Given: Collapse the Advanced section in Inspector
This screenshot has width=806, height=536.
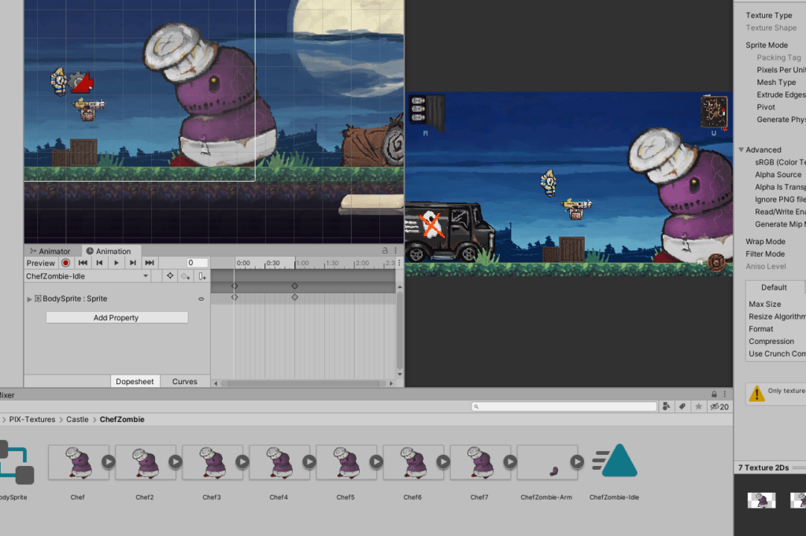Looking at the screenshot, I should pos(741,150).
